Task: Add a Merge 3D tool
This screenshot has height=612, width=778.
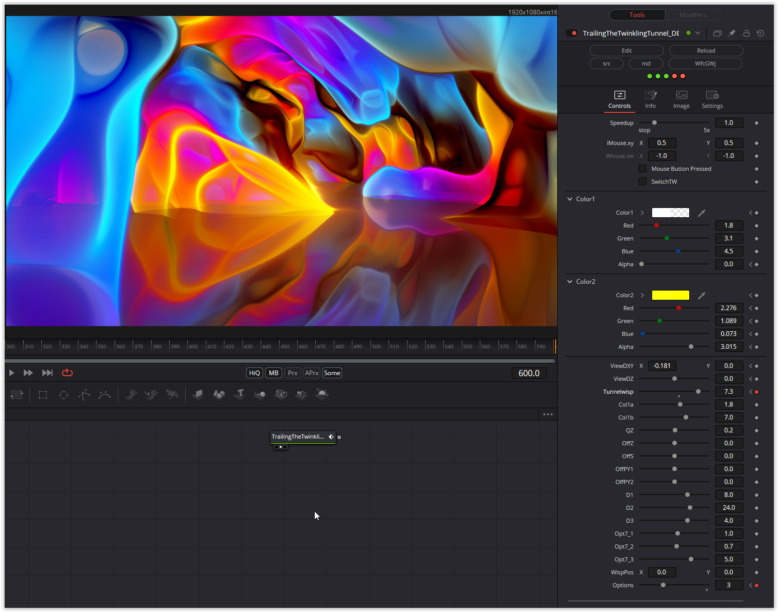Action: (260, 395)
